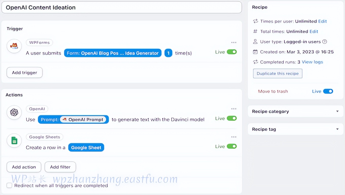Viewport: 345px width, 195px height.
Task: Click Edit next to Total times
Action: pos(314,31)
